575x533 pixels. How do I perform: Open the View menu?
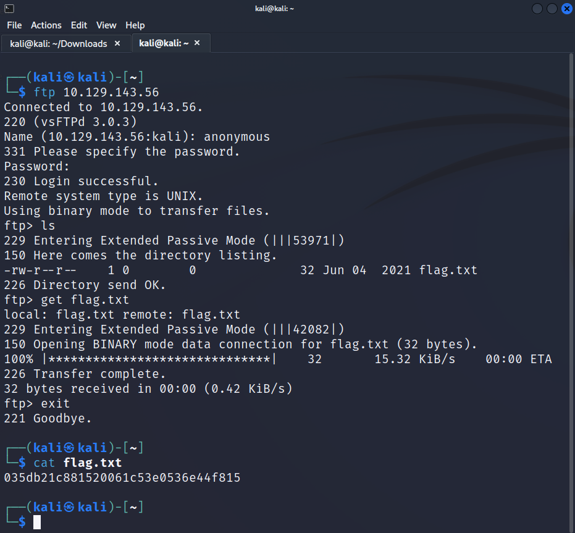[106, 25]
